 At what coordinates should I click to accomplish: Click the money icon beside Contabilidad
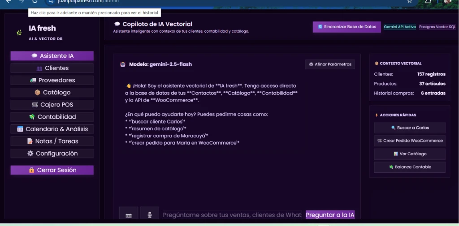[32, 117]
